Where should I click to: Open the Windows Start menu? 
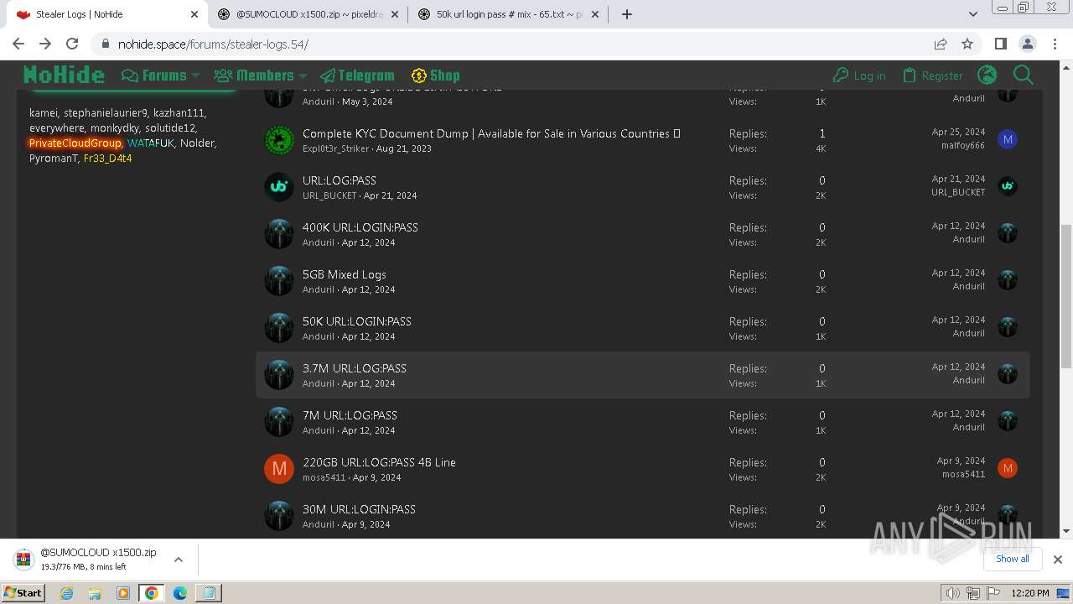(23, 592)
